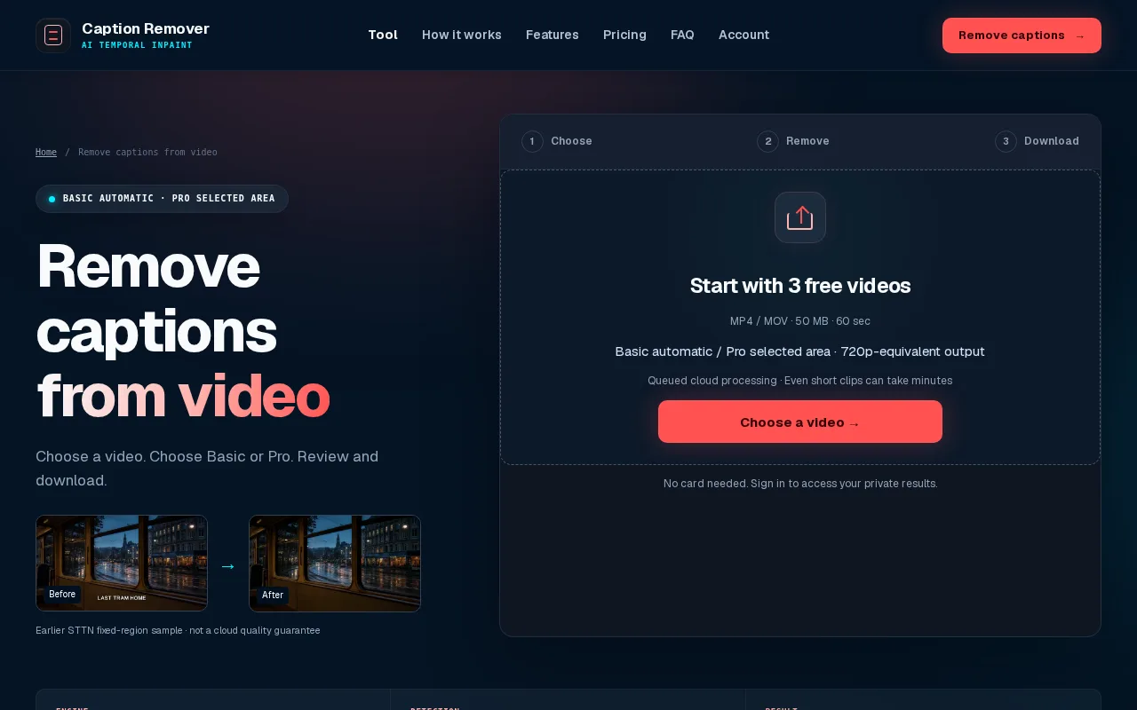Open the Before sample thumbnail

(122, 564)
